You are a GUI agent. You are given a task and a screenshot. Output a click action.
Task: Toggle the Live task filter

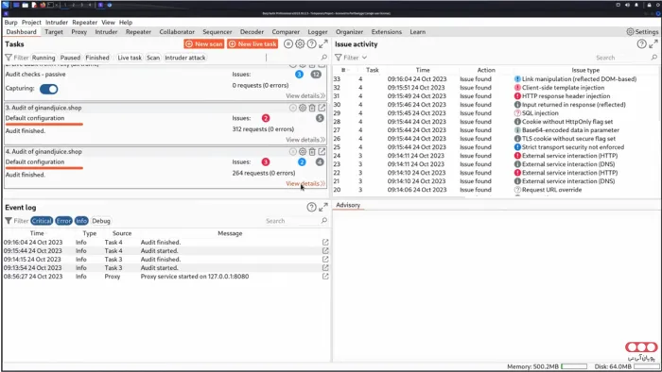130,58
